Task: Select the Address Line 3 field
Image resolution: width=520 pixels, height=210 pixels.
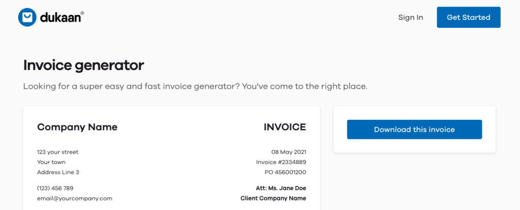Action: point(58,172)
